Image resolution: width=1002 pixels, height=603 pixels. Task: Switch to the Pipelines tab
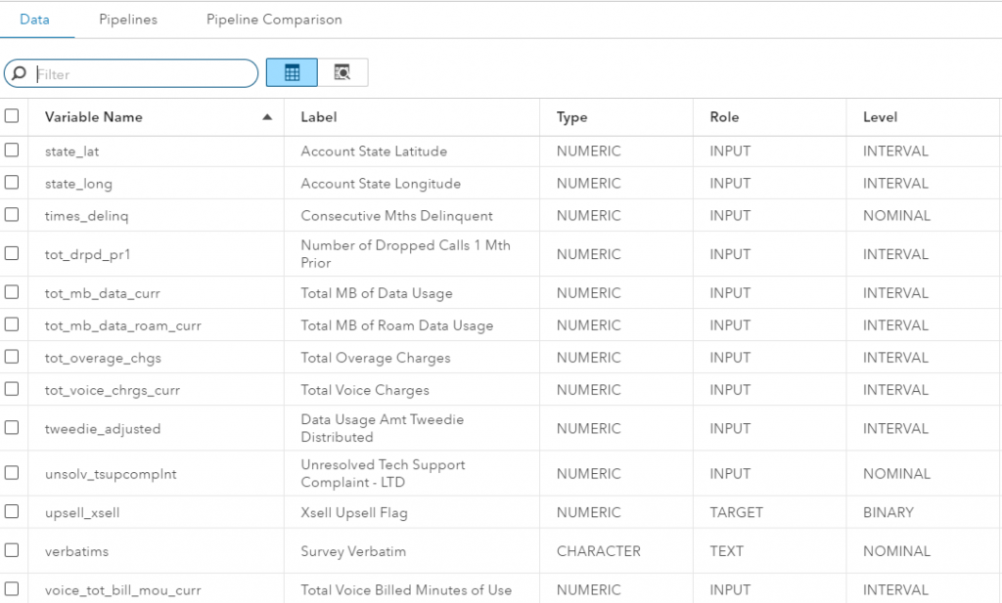pyautogui.click(x=127, y=19)
